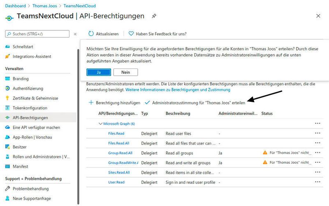Click the API-Berechtigungen sidebar icon
This screenshot has height=206, width=329.
pyautogui.click(x=7, y=118)
